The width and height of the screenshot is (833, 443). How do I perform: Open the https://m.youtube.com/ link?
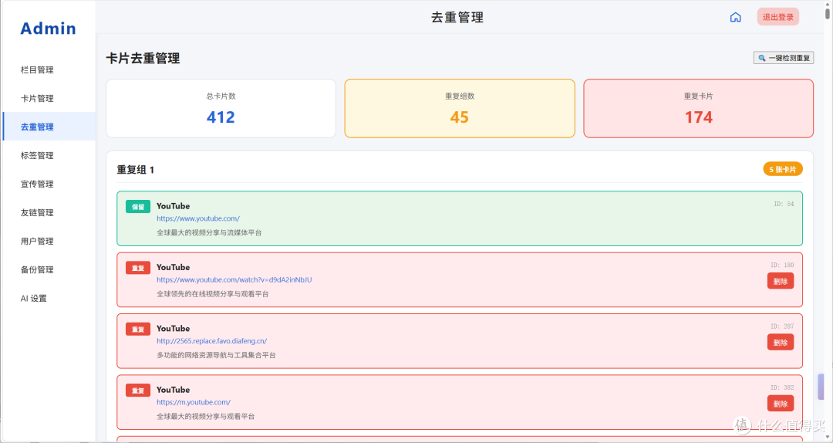(194, 402)
